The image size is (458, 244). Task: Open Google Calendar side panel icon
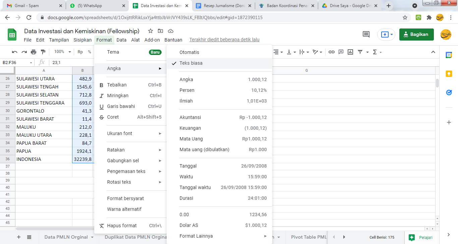[x=449, y=55]
